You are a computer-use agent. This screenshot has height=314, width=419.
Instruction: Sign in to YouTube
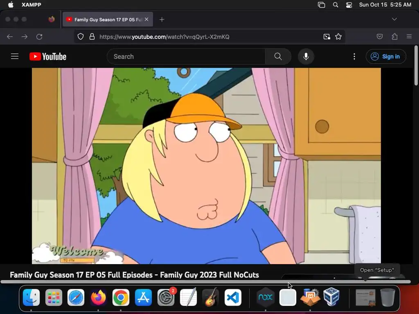pos(385,56)
